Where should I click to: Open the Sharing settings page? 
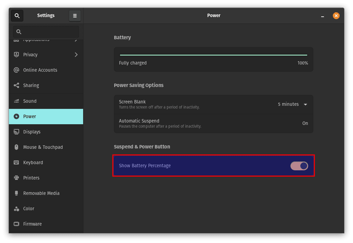point(46,85)
